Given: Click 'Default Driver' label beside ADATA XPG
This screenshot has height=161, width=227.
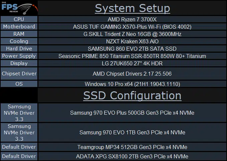Looking at the screenshot, I should pos(19,156).
